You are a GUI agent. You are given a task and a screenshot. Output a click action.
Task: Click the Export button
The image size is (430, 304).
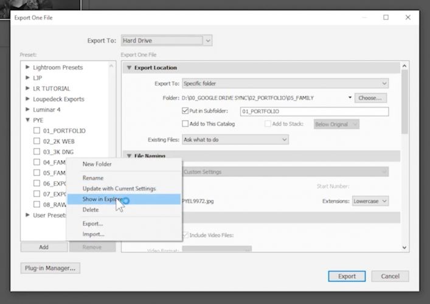[347, 276]
